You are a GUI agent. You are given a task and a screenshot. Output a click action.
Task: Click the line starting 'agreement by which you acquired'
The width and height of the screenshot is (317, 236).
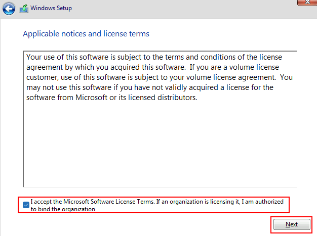pos(152,67)
